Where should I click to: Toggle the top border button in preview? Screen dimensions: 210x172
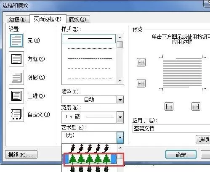141,62
